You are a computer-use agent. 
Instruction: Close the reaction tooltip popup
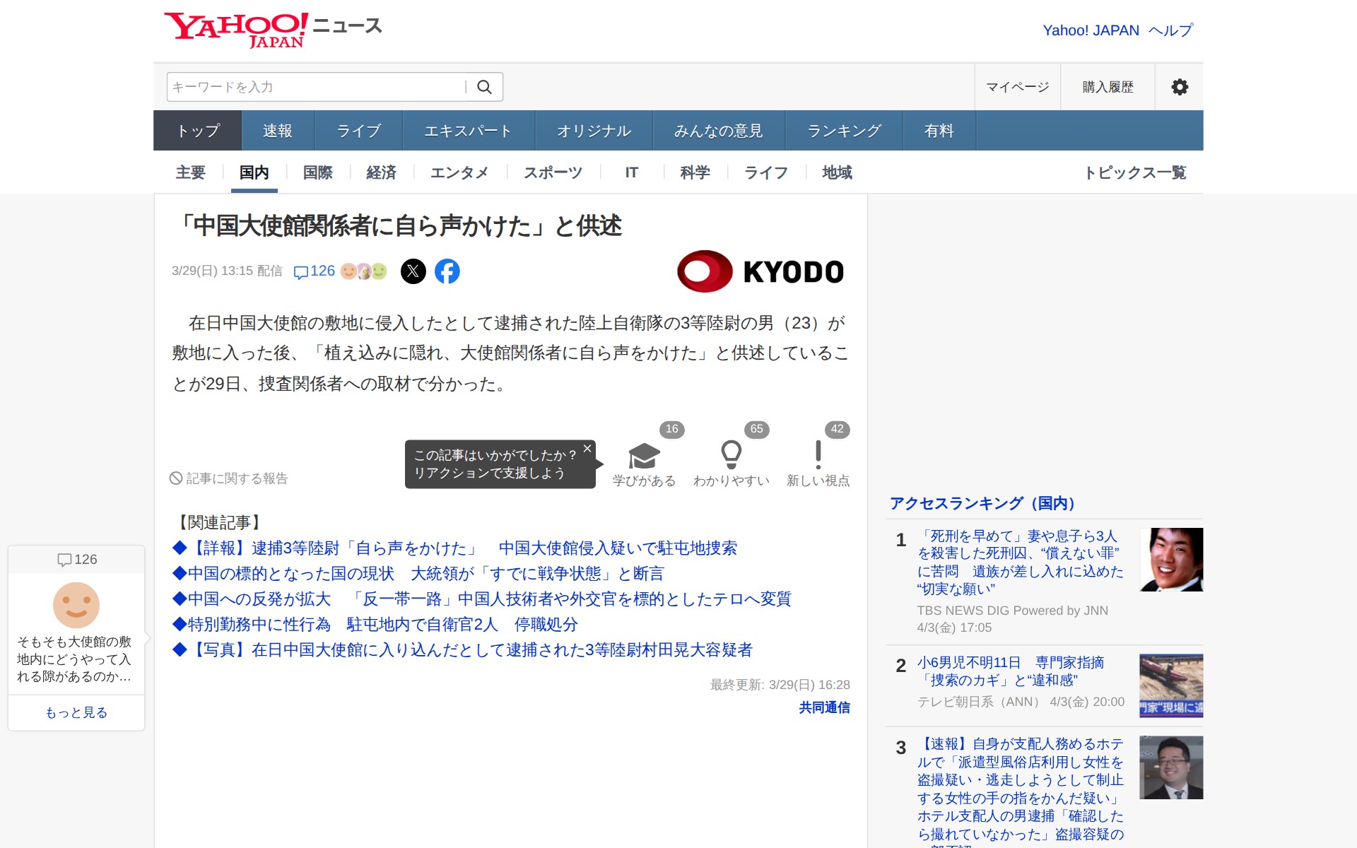point(587,449)
